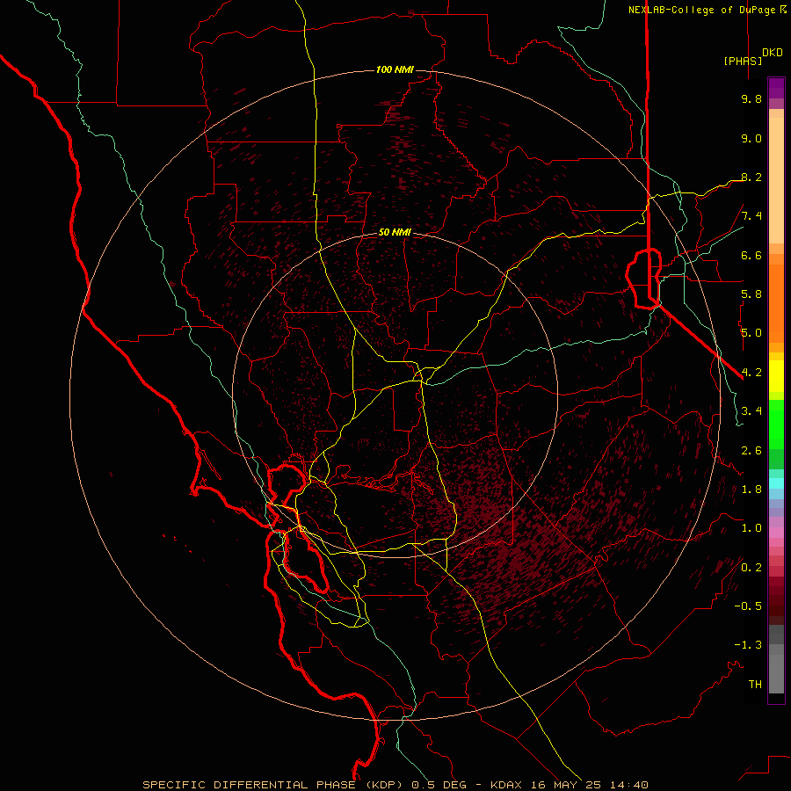Click the 9.0 value on the color scale
Image resolution: width=791 pixels, height=791 pixels.
[751, 138]
